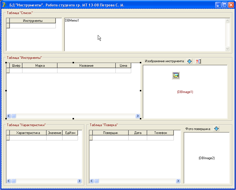This screenshot has height=190, width=236.
Task: Click the right scroll arrow of the Поверка grid
Action: [178, 181]
